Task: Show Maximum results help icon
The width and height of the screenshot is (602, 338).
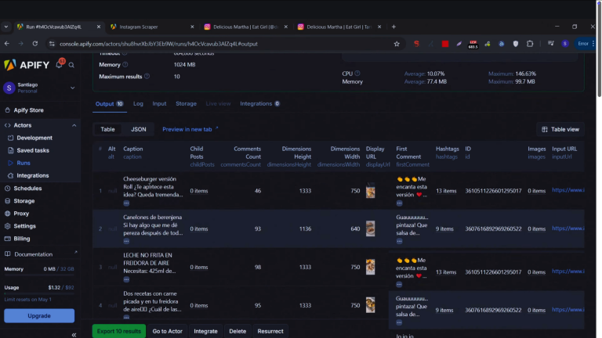Action: [x=147, y=76]
